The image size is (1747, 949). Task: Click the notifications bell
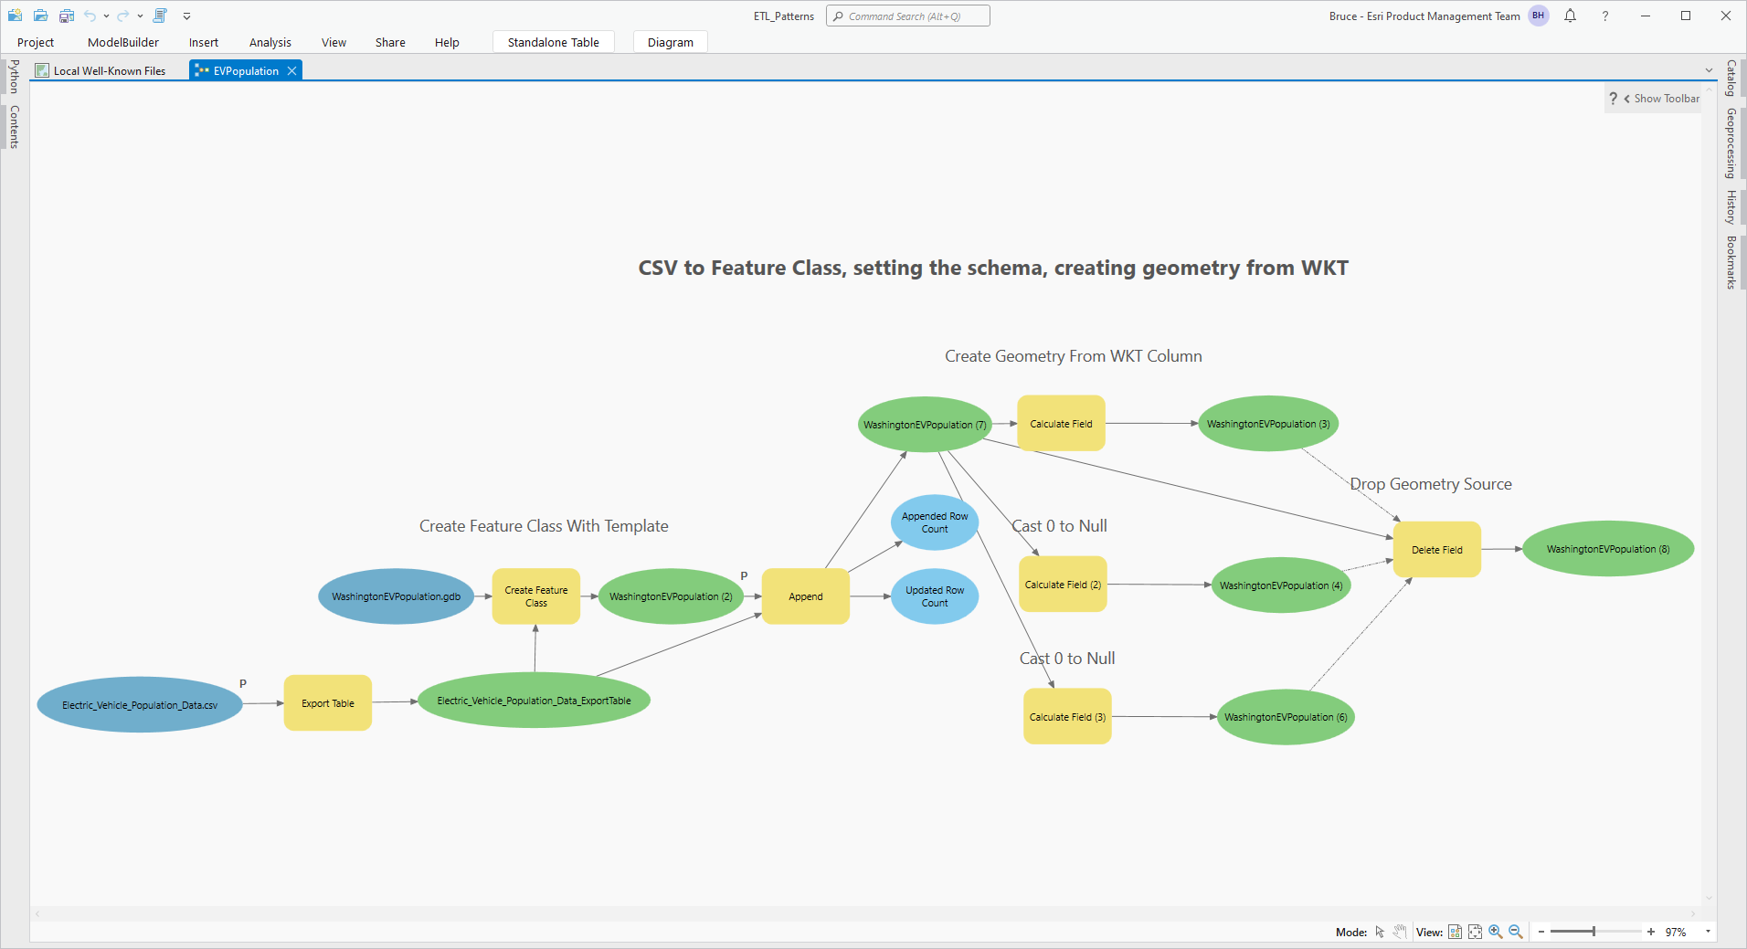[x=1570, y=16]
